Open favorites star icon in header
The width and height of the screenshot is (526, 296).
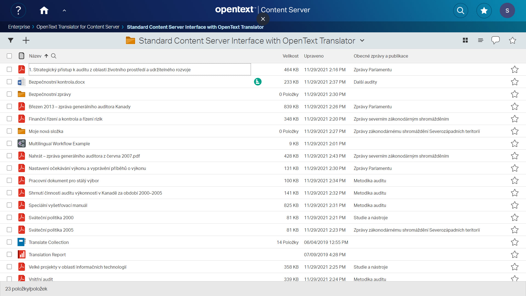[484, 10]
